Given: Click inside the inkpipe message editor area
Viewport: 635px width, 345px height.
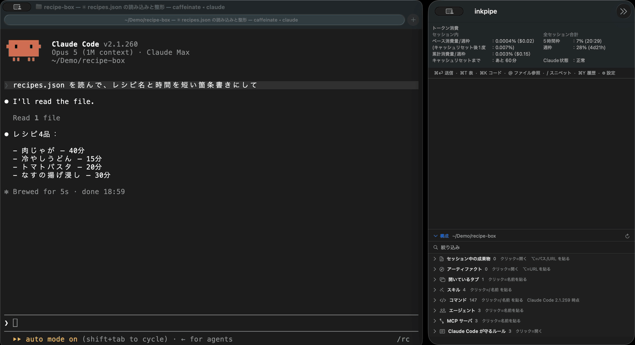Looking at the screenshot, I should point(531,154).
